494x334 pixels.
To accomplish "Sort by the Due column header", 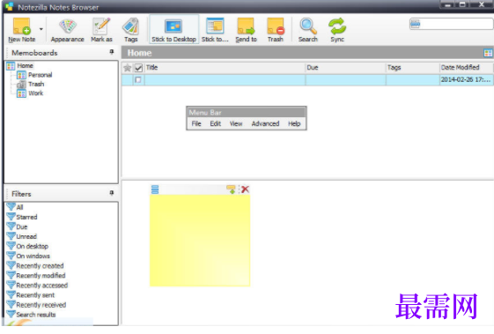I will (345, 68).
